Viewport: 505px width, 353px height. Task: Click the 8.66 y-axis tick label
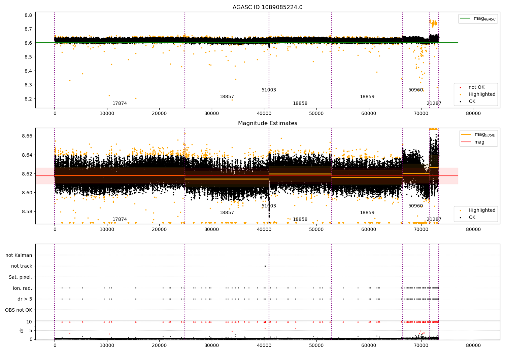[27, 136]
